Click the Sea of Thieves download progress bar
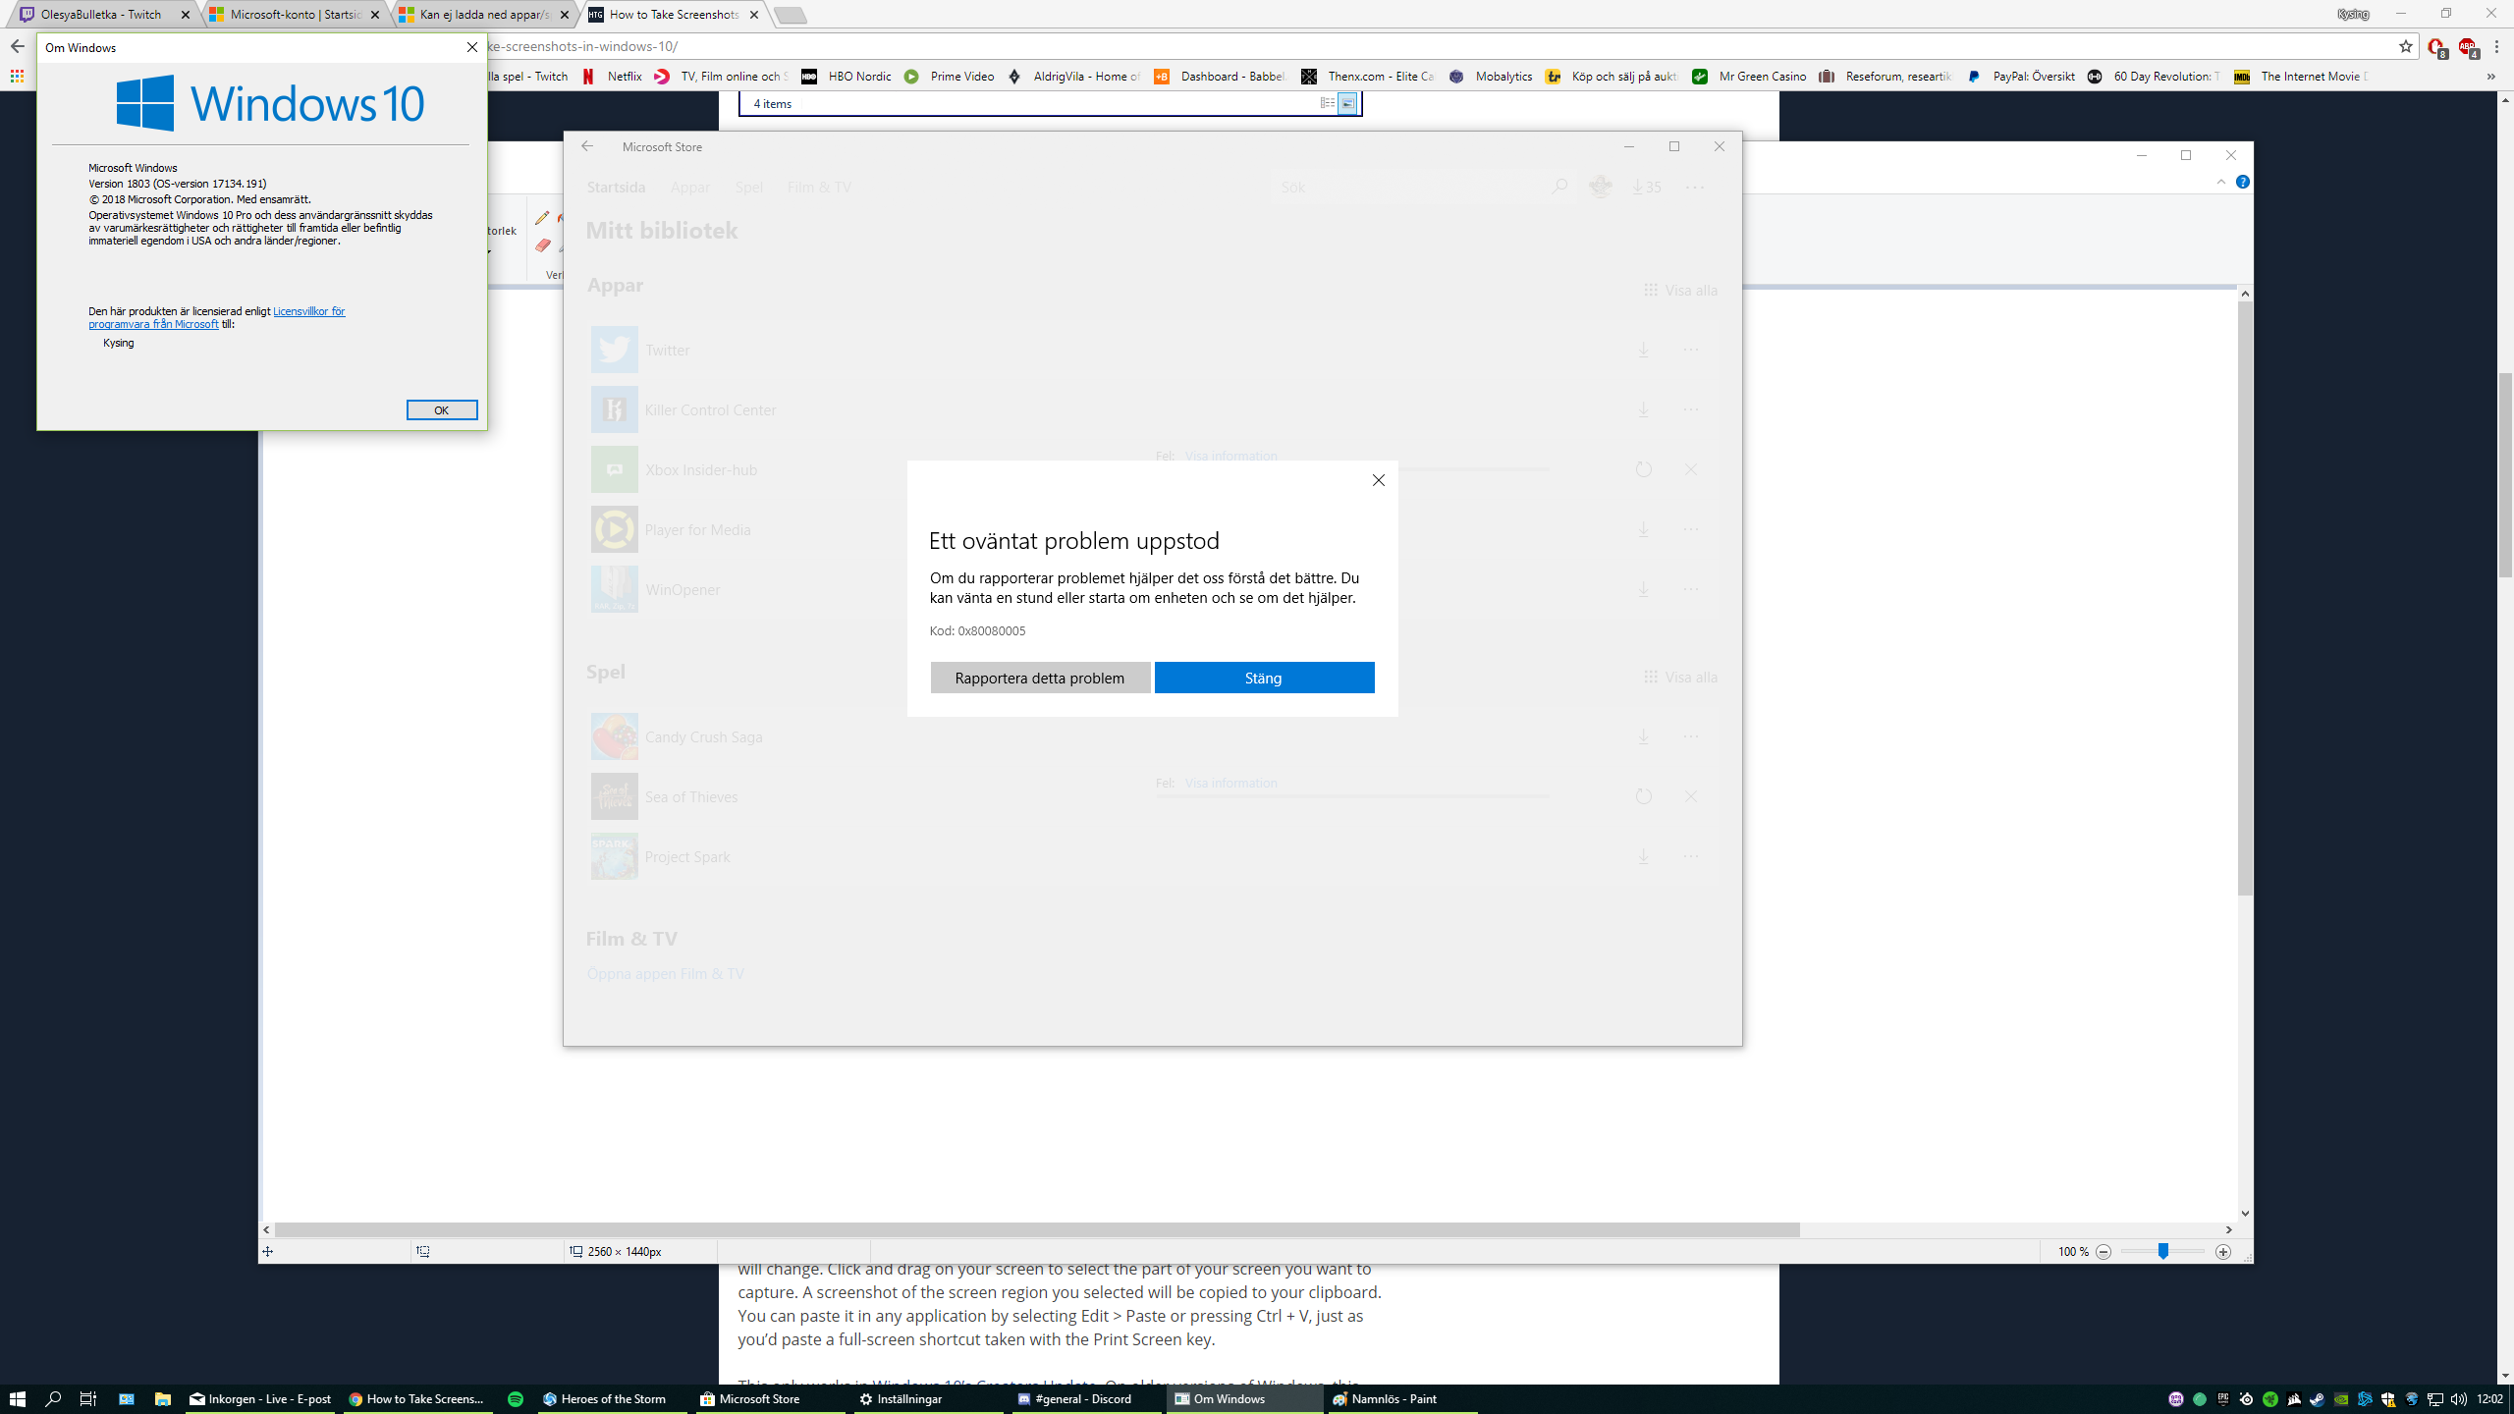2514x1414 pixels. click(x=1353, y=796)
